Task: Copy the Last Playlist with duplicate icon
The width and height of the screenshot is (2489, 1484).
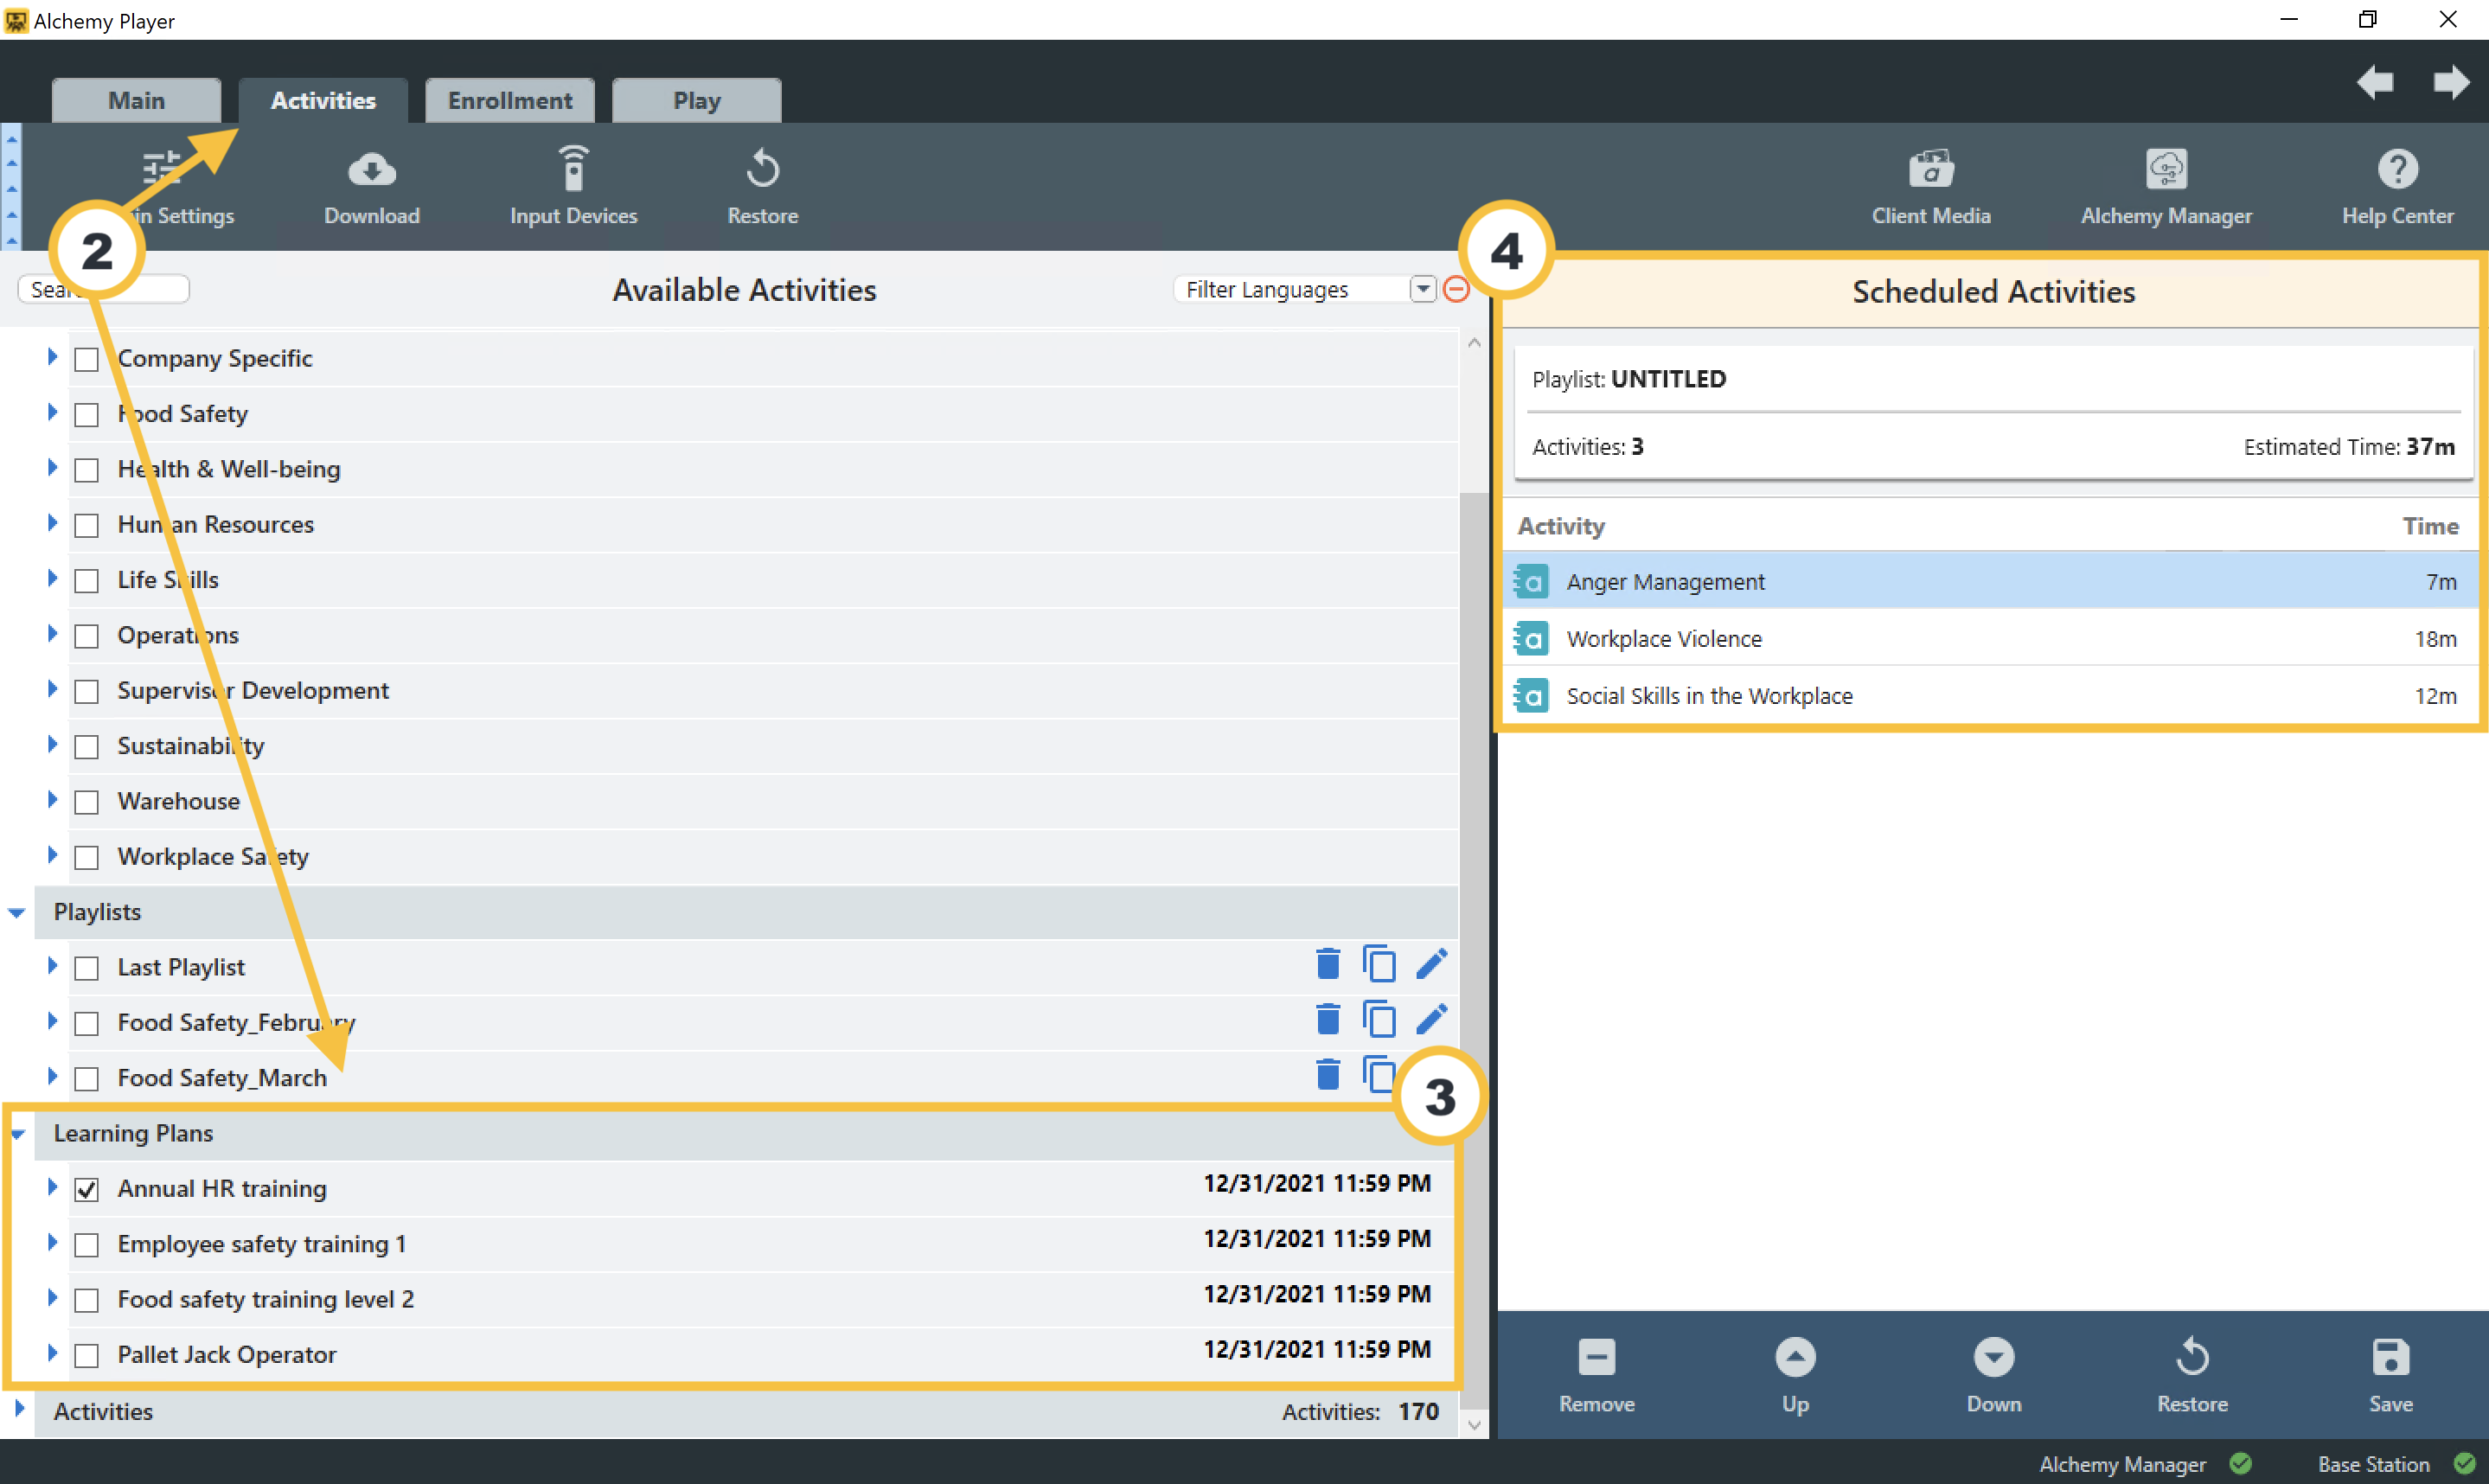Action: [x=1378, y=965]
